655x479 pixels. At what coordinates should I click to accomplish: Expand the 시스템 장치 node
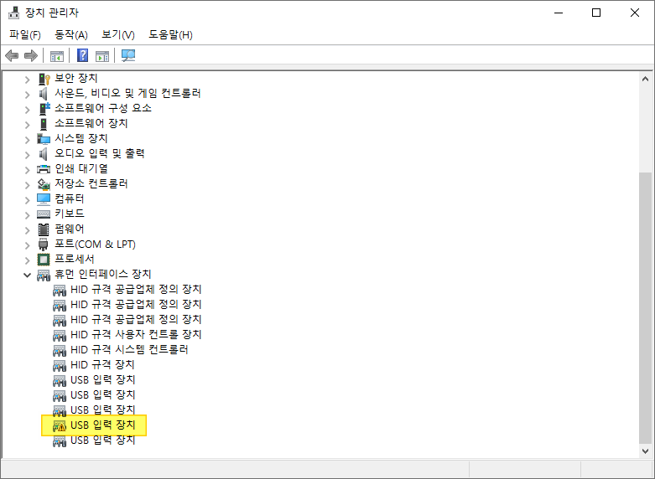click(28, 139)
